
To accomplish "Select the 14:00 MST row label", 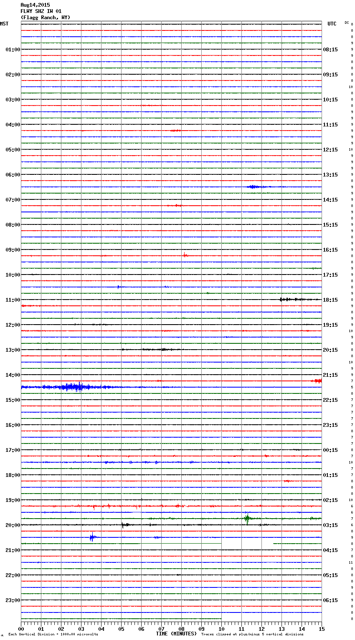I will [x=13, y=375].
